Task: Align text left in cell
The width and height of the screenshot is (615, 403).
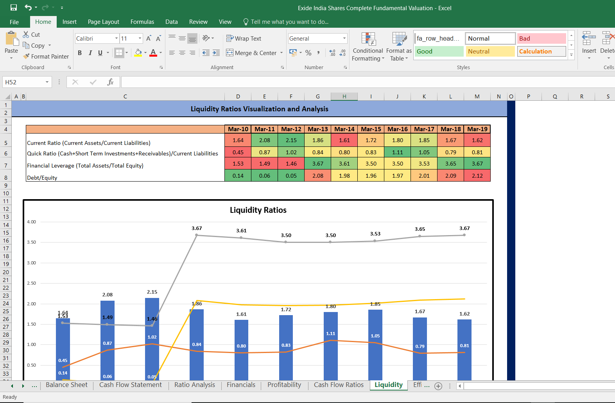Action: point(172,53)
